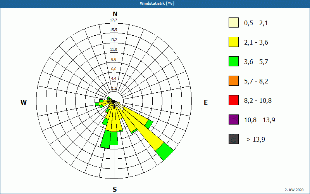
Task: Click the N compass label
Action: click(x=115, y=14)
